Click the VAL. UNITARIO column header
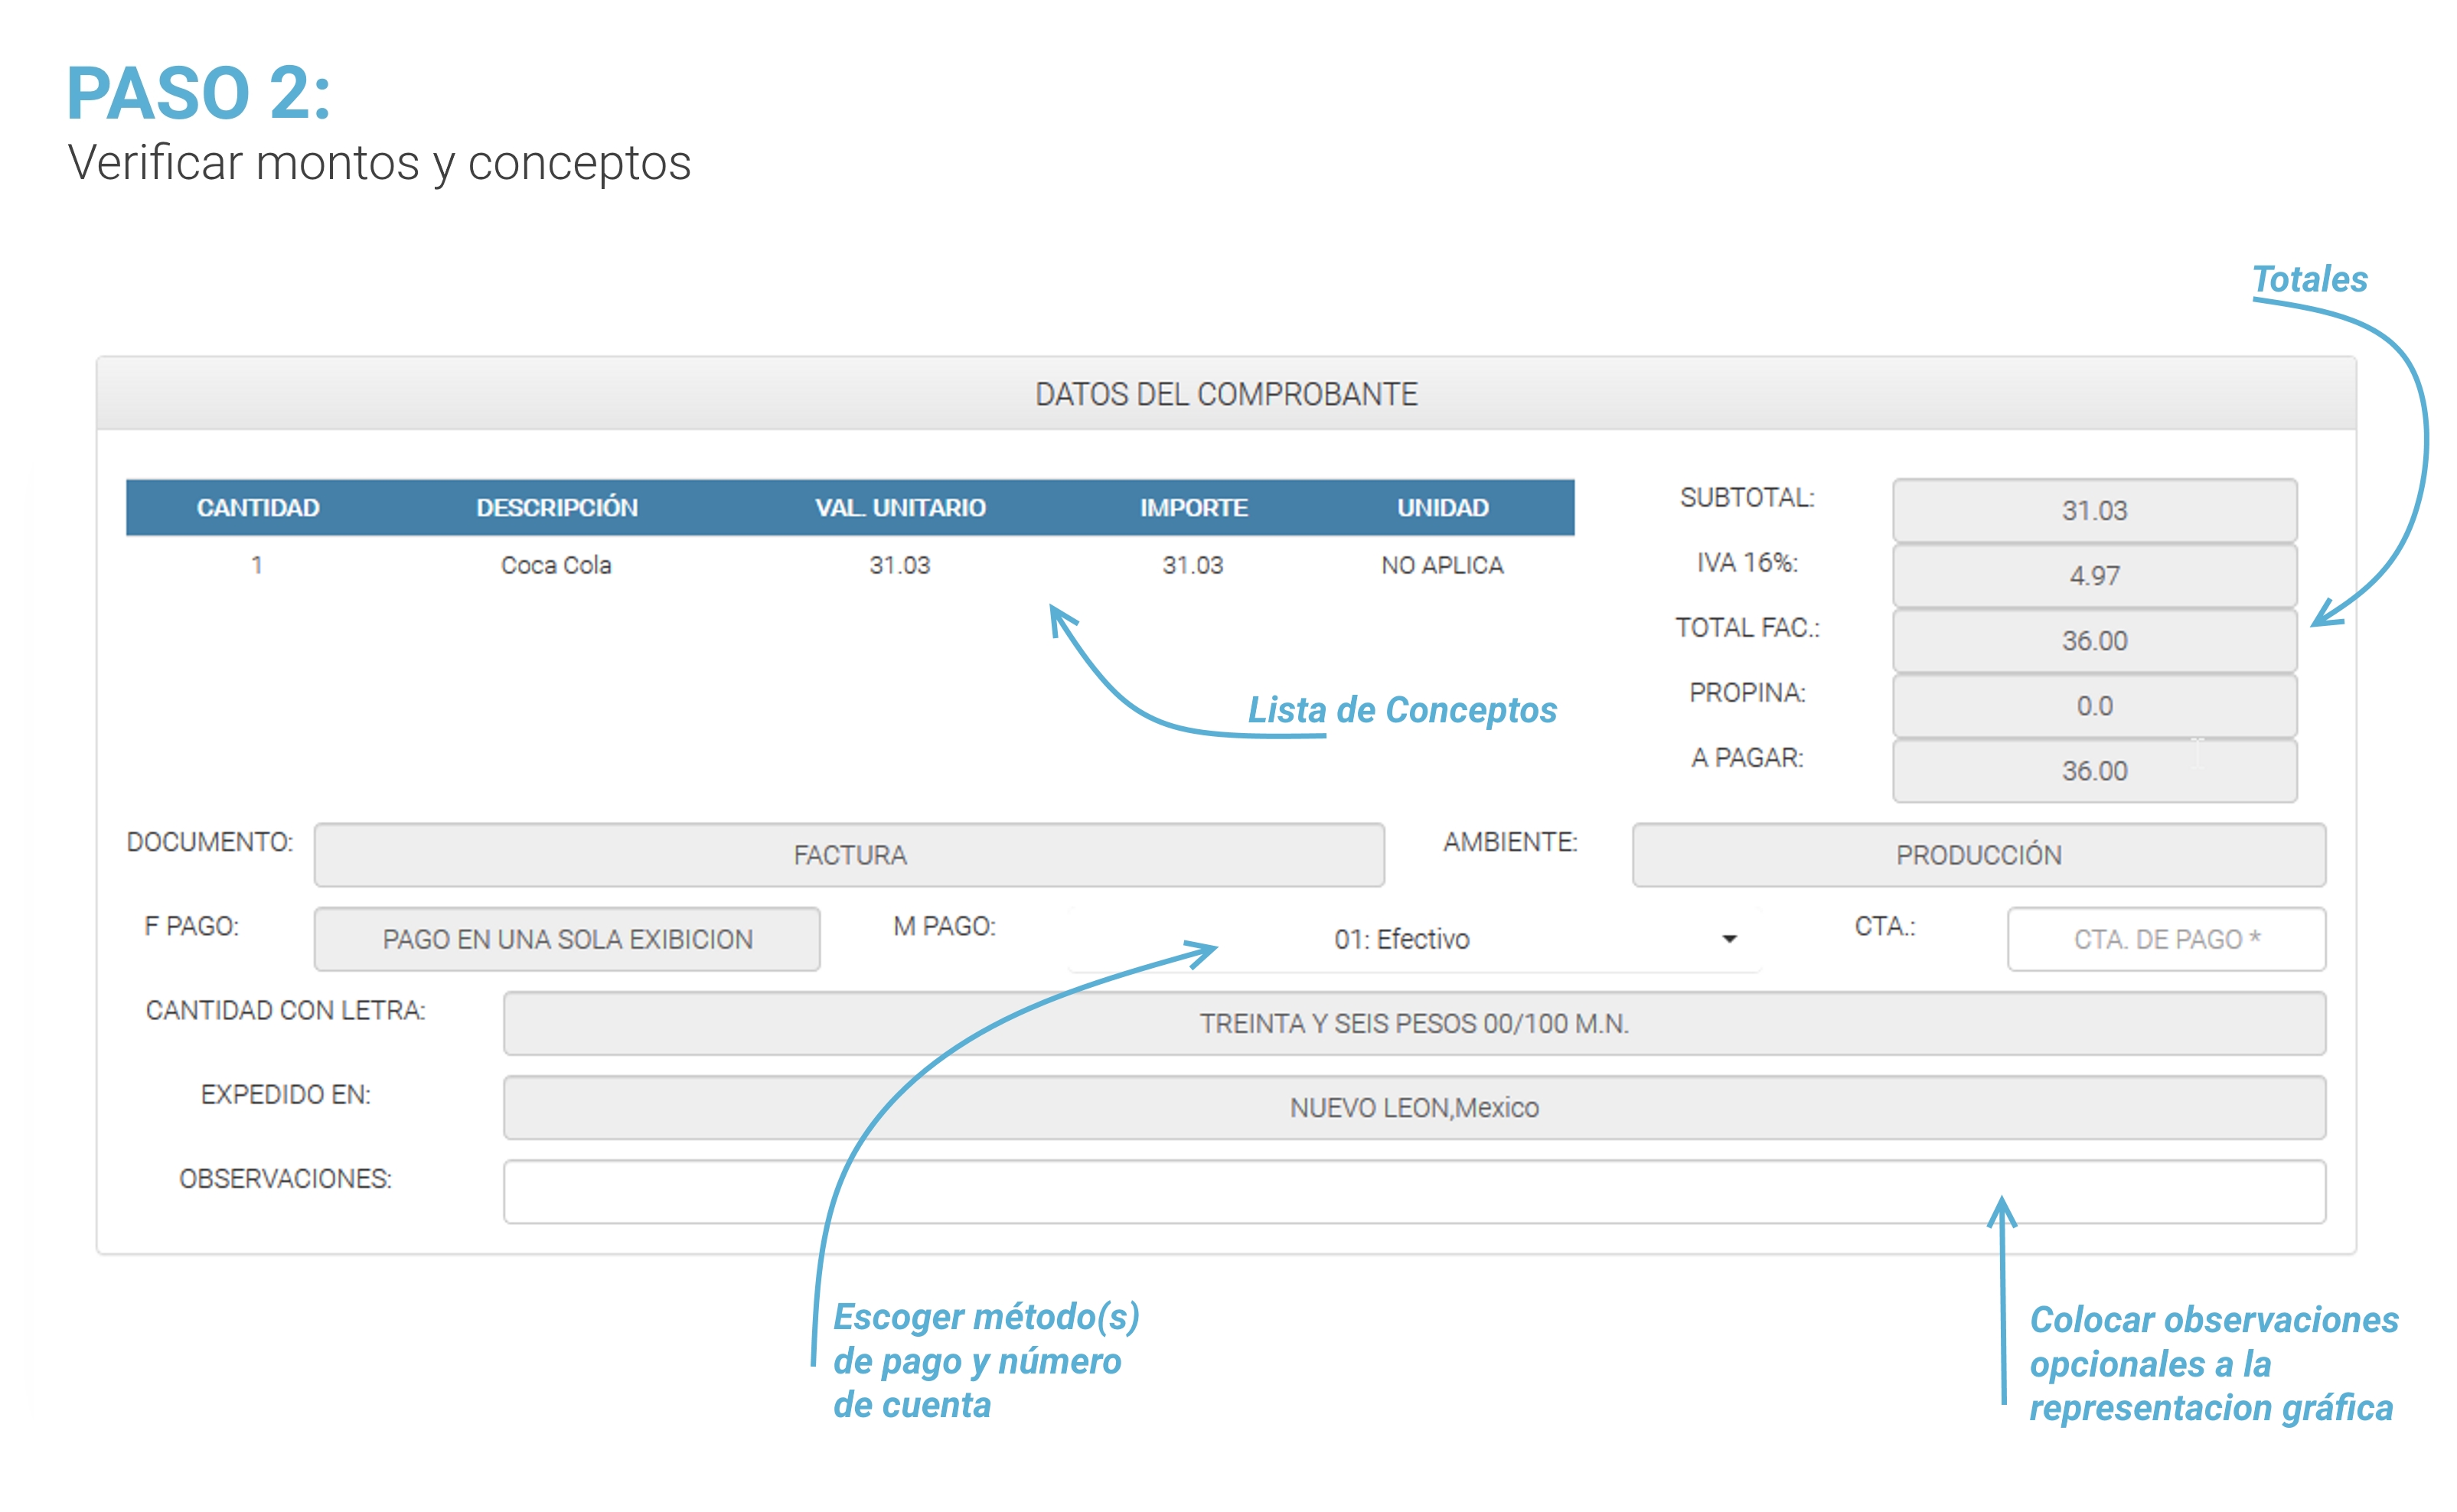The height and width of the screenshot is (1512, 2457). pos(899,508)
